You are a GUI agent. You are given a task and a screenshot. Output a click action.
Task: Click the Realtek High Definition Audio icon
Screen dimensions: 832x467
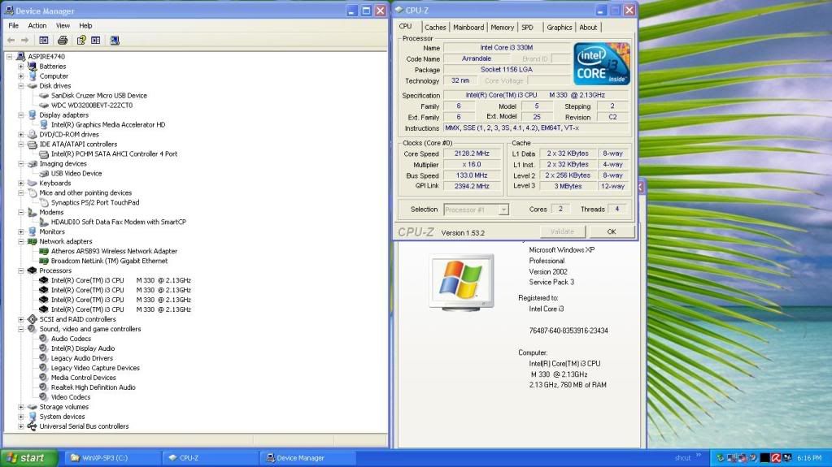43,387
